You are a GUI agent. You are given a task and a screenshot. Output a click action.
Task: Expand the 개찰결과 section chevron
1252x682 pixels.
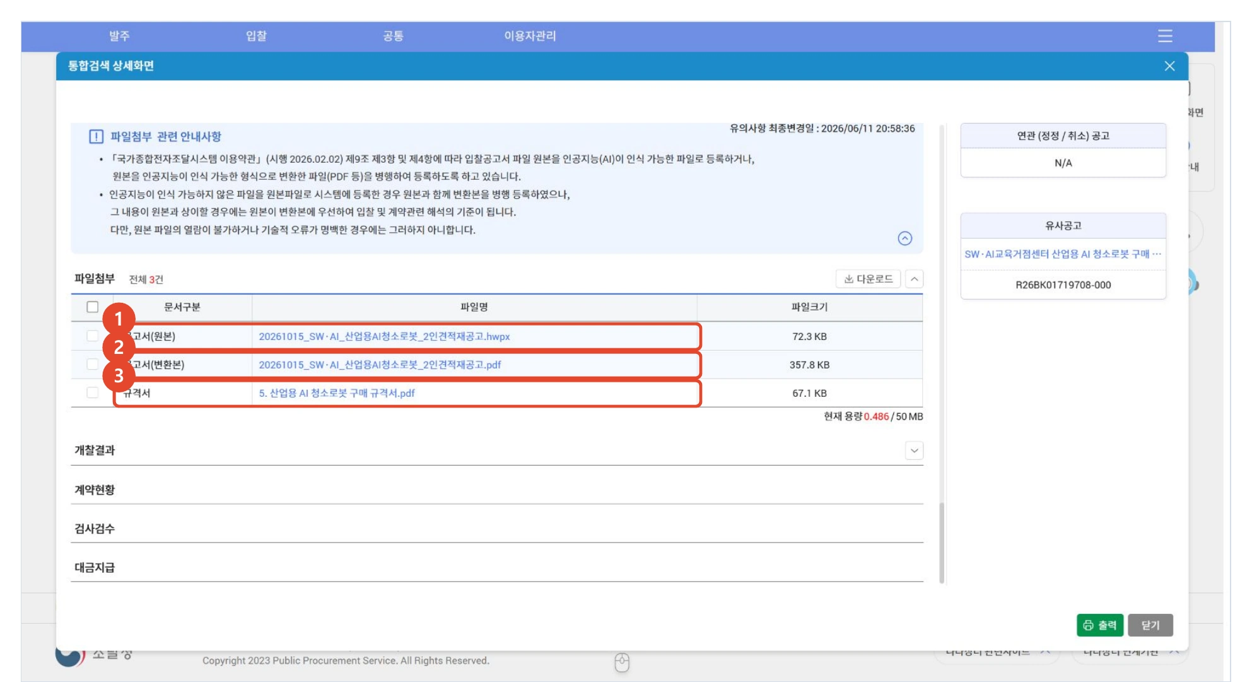[x=914, y=450]
